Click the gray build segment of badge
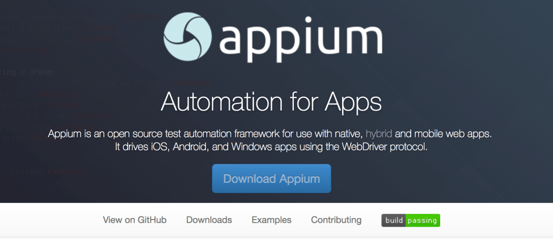This screenshot has width=553, height=249. pyautogui.click(x=394, y=220)
